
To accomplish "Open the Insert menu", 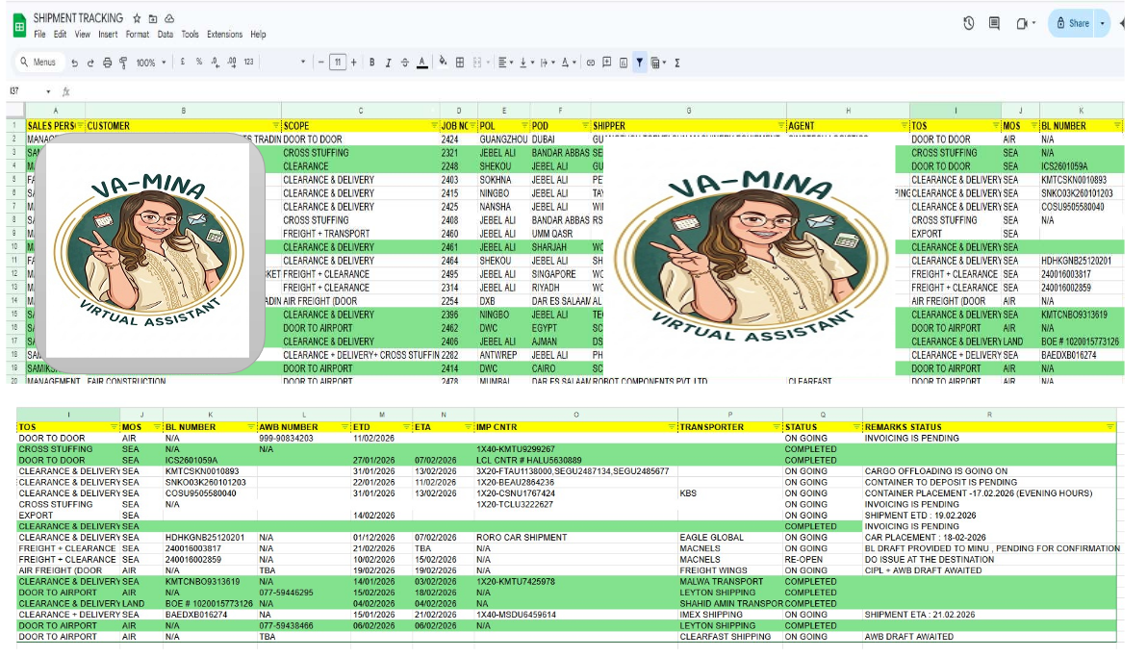I will click(108, 35).
